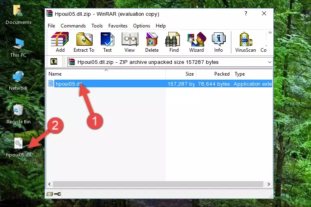311x207 pixels.
Task: Click the Extract To toolbar icon
Action: (x=84, y=42)
